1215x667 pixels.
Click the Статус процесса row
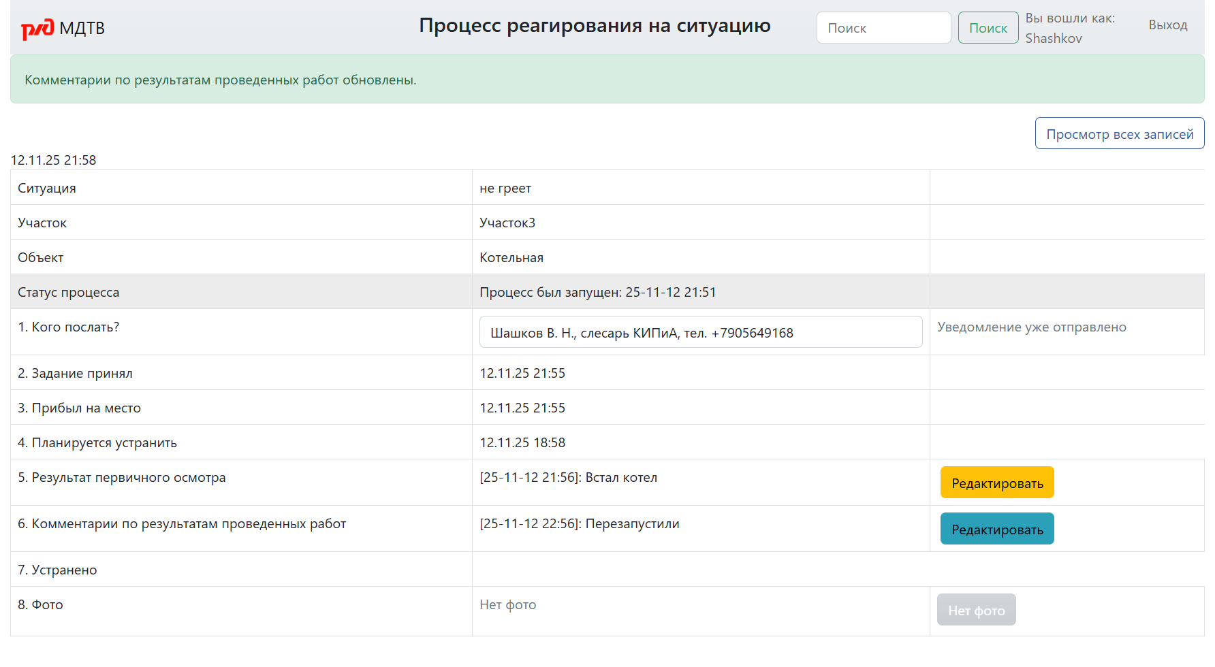pos(598,291)
